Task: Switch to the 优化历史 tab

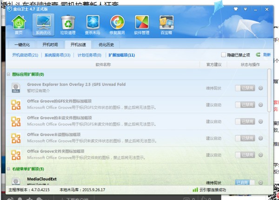Action: coord(106,45)
